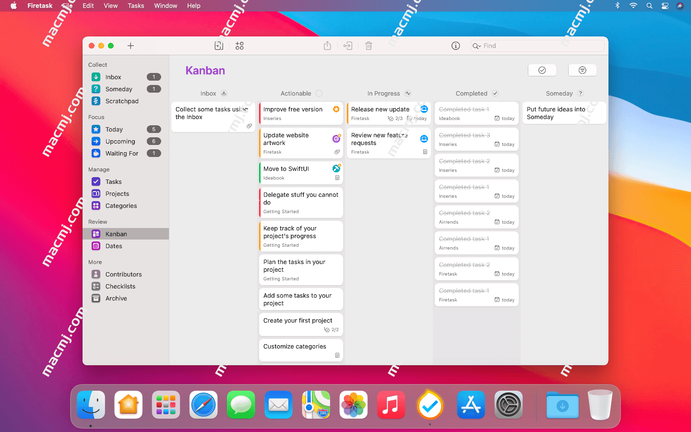Open Firetask checkmark icon in the Dock
The width and height of the screenshot is (691, 432).
(x=430, y=405)
